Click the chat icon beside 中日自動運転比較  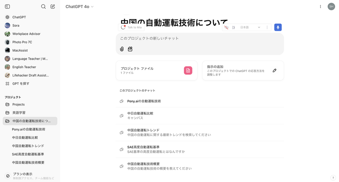122,116
